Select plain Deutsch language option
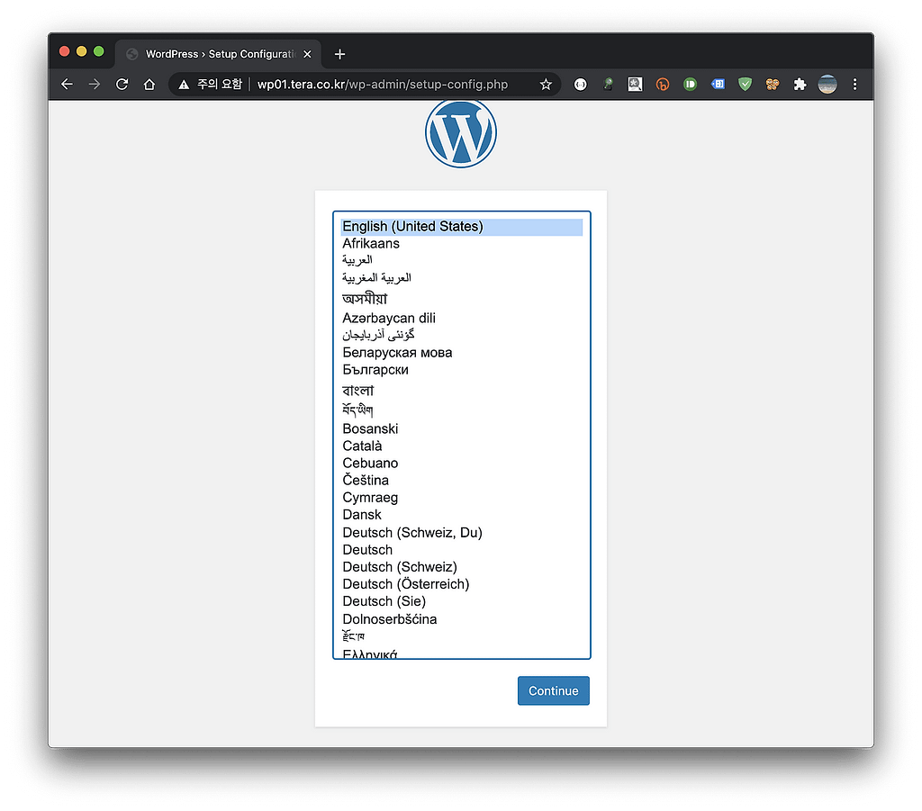This screenshot has height=811, width=922. coord(462,549)
